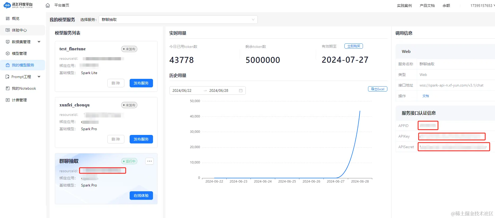Open the three-dot menu on 群聊抽取 card

tap(150, 161)
